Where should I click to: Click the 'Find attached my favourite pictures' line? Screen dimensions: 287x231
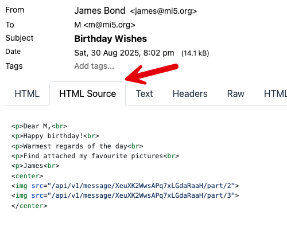coord(95,156)
